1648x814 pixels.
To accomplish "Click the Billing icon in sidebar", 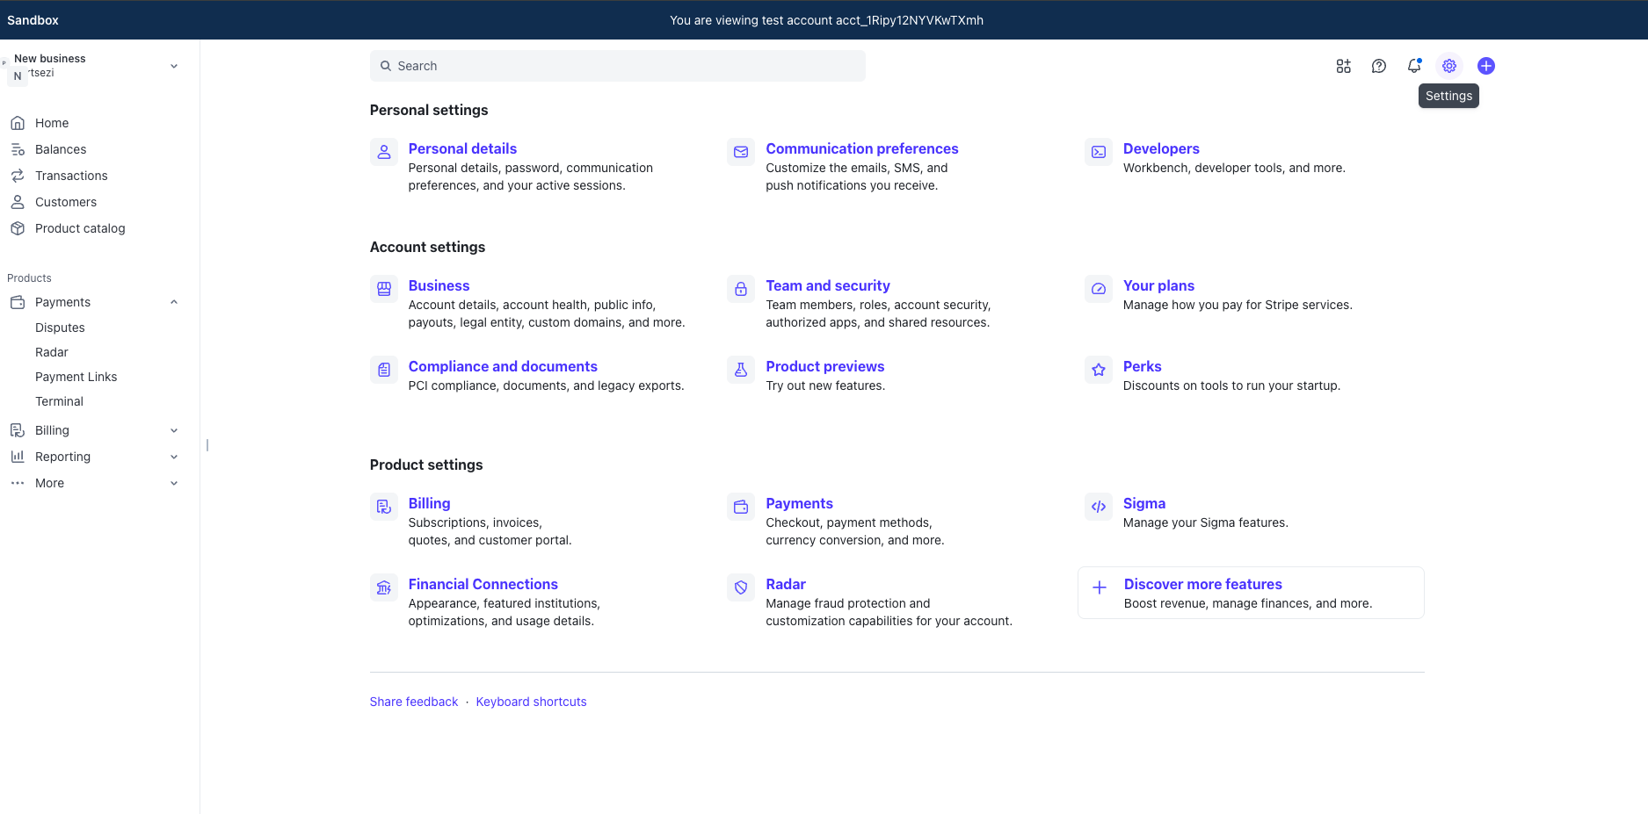I will [x=18, y=430].
